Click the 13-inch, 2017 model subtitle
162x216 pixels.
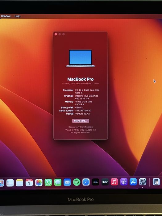tap(80, 84)
